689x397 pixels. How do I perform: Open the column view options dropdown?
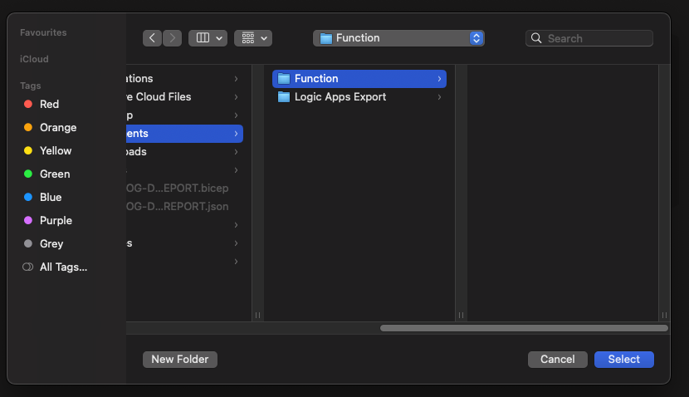[x=208, y=38]
